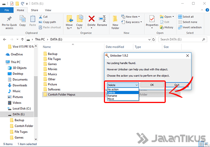Screen dimensions: 210x147
Task: Click the Copy ribbon icon
Action: [22, 19]
